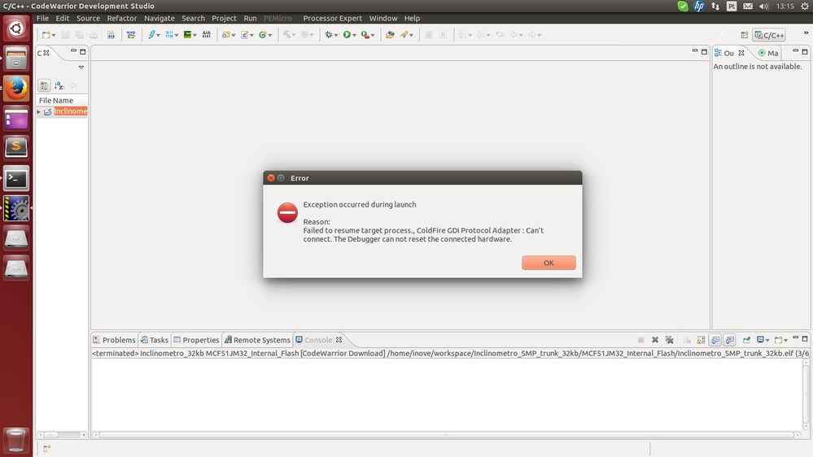Click the Open Console icon
813x457 pixels.
778,340
